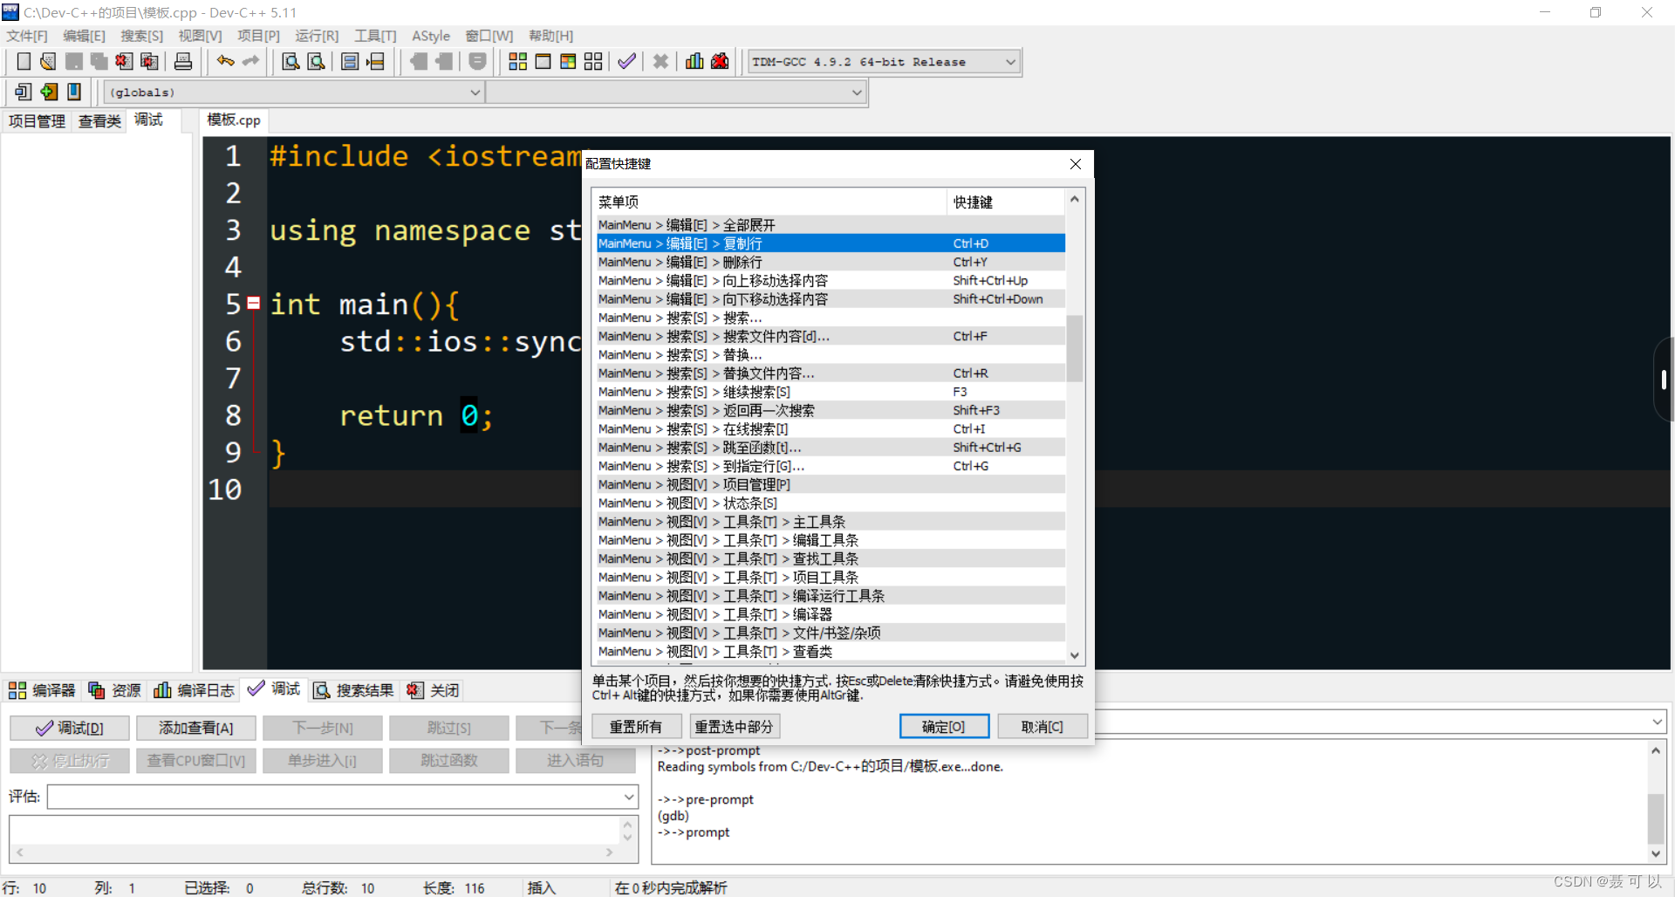
Task: Click the Close file icon with red X
Action: coord(124,61)
